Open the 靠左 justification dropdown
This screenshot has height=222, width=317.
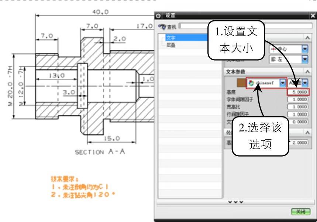click(x=305, y=59)
